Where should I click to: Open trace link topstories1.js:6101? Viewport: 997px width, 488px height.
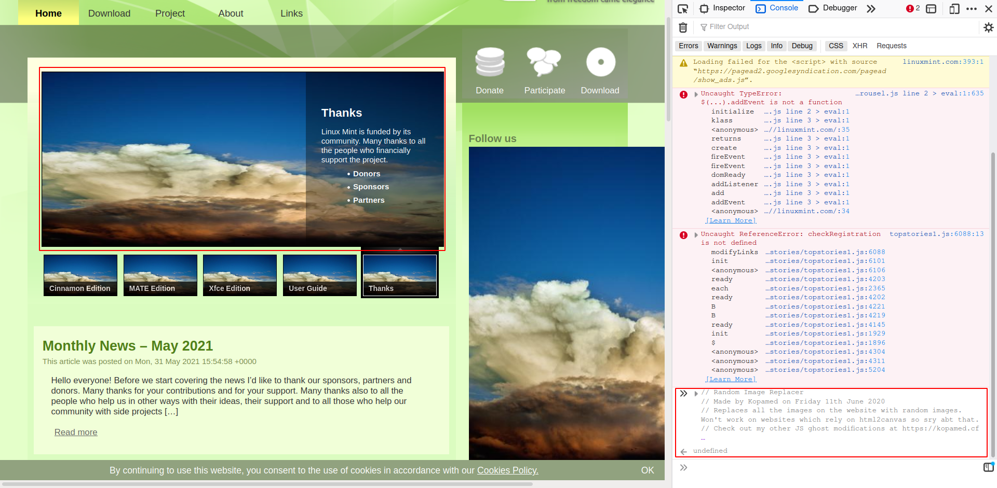coord(825,261)
